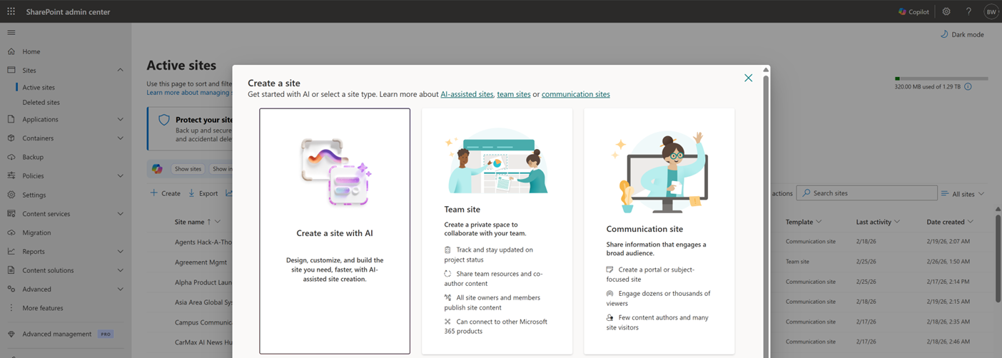Click the Advanced icon in sidebar
1002x358 pixels.
11,289
